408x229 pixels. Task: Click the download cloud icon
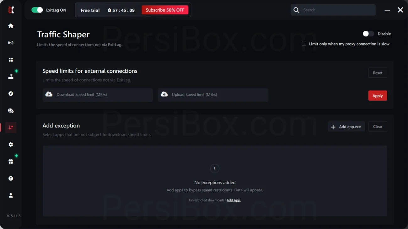click(49, 94)
